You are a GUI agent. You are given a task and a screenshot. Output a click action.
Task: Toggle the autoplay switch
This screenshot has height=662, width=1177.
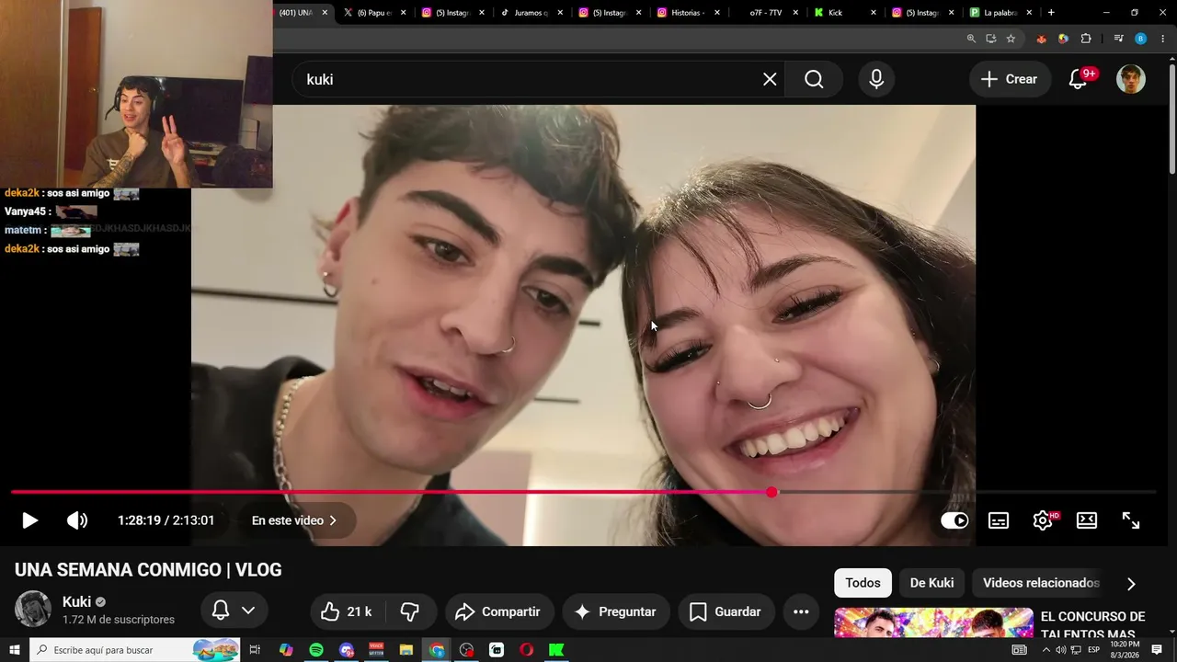[954, 520]
